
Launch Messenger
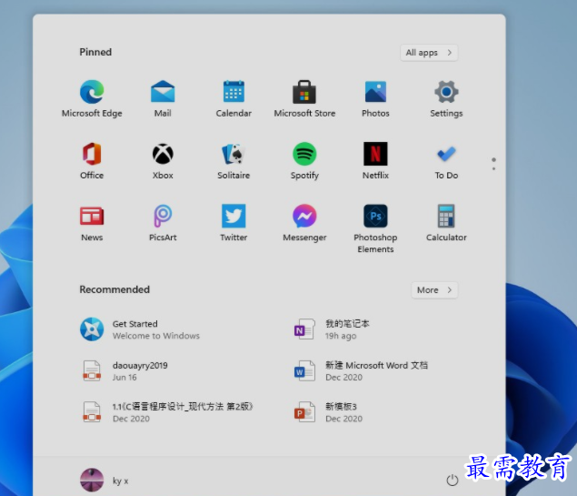304,223
